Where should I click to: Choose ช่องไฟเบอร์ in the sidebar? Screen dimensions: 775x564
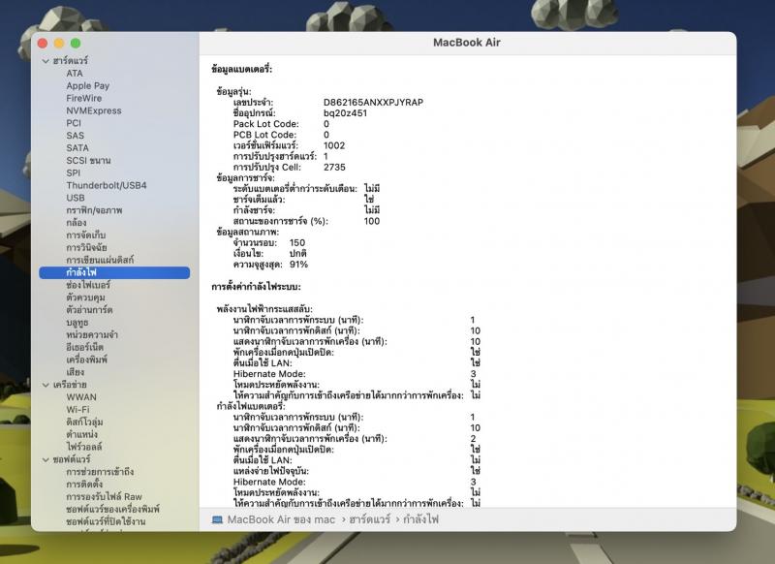[88, 285]
